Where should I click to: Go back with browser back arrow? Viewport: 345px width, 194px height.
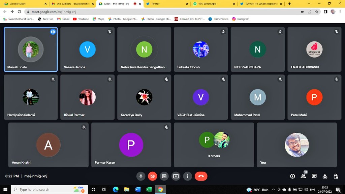click(5, 12)
